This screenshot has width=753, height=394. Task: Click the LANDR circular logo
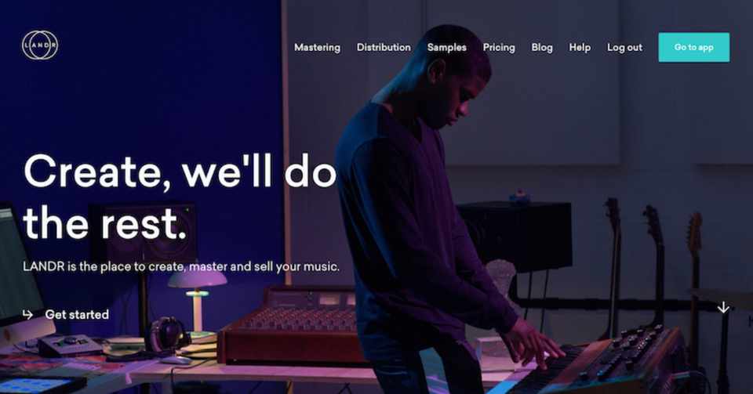[x=40, y=45]
